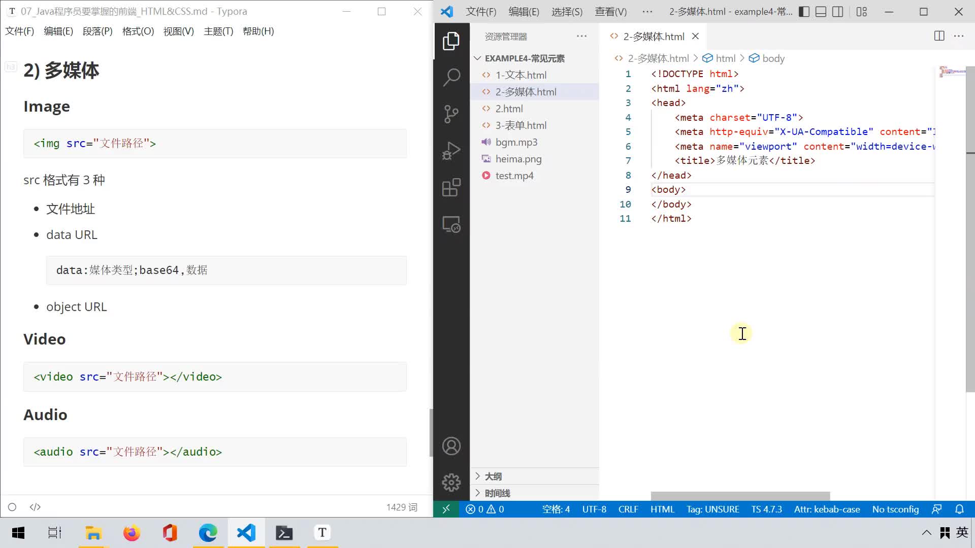Open Typora 段落(P) menu

(97, 31)
